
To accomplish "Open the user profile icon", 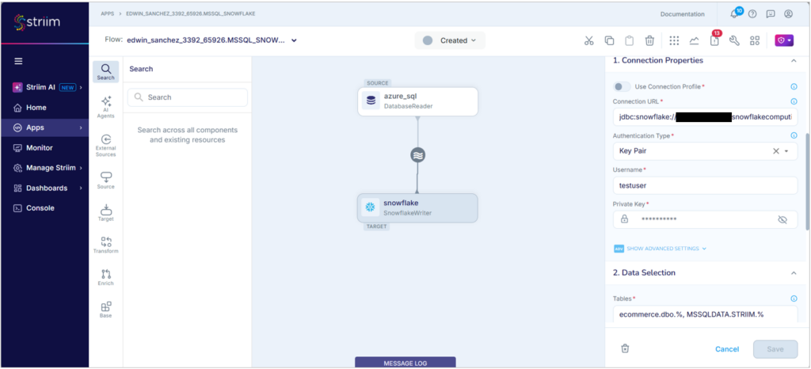I will (x=788, y=14).
